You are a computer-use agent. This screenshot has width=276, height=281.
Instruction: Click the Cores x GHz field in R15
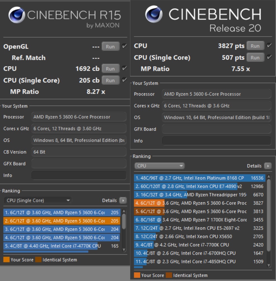pyautogui.click(x=79, y=128)
